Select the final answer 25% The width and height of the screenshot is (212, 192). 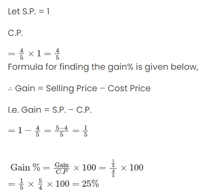(x=90, y=184)
